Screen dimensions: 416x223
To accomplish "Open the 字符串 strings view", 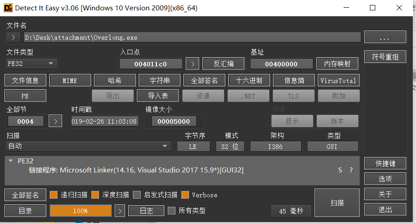I will point(160,80).
